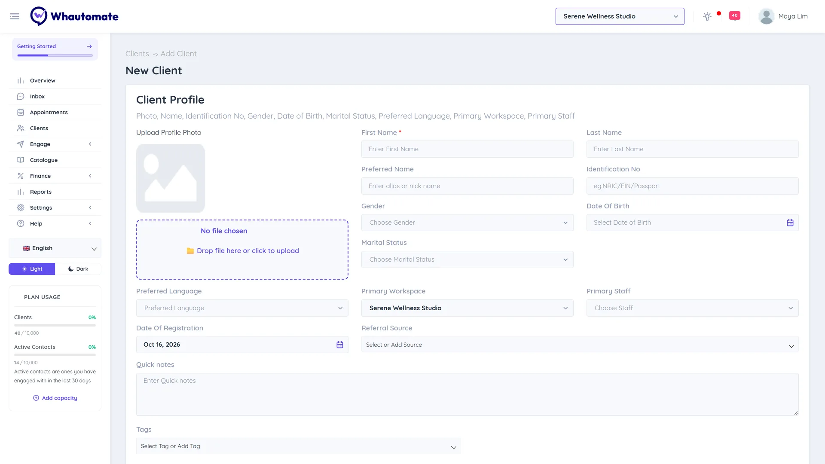Open the Primary Workspace dropdown
Image resolution: width=825 pixels, height=464 pixels.
[x=467, y=308]
